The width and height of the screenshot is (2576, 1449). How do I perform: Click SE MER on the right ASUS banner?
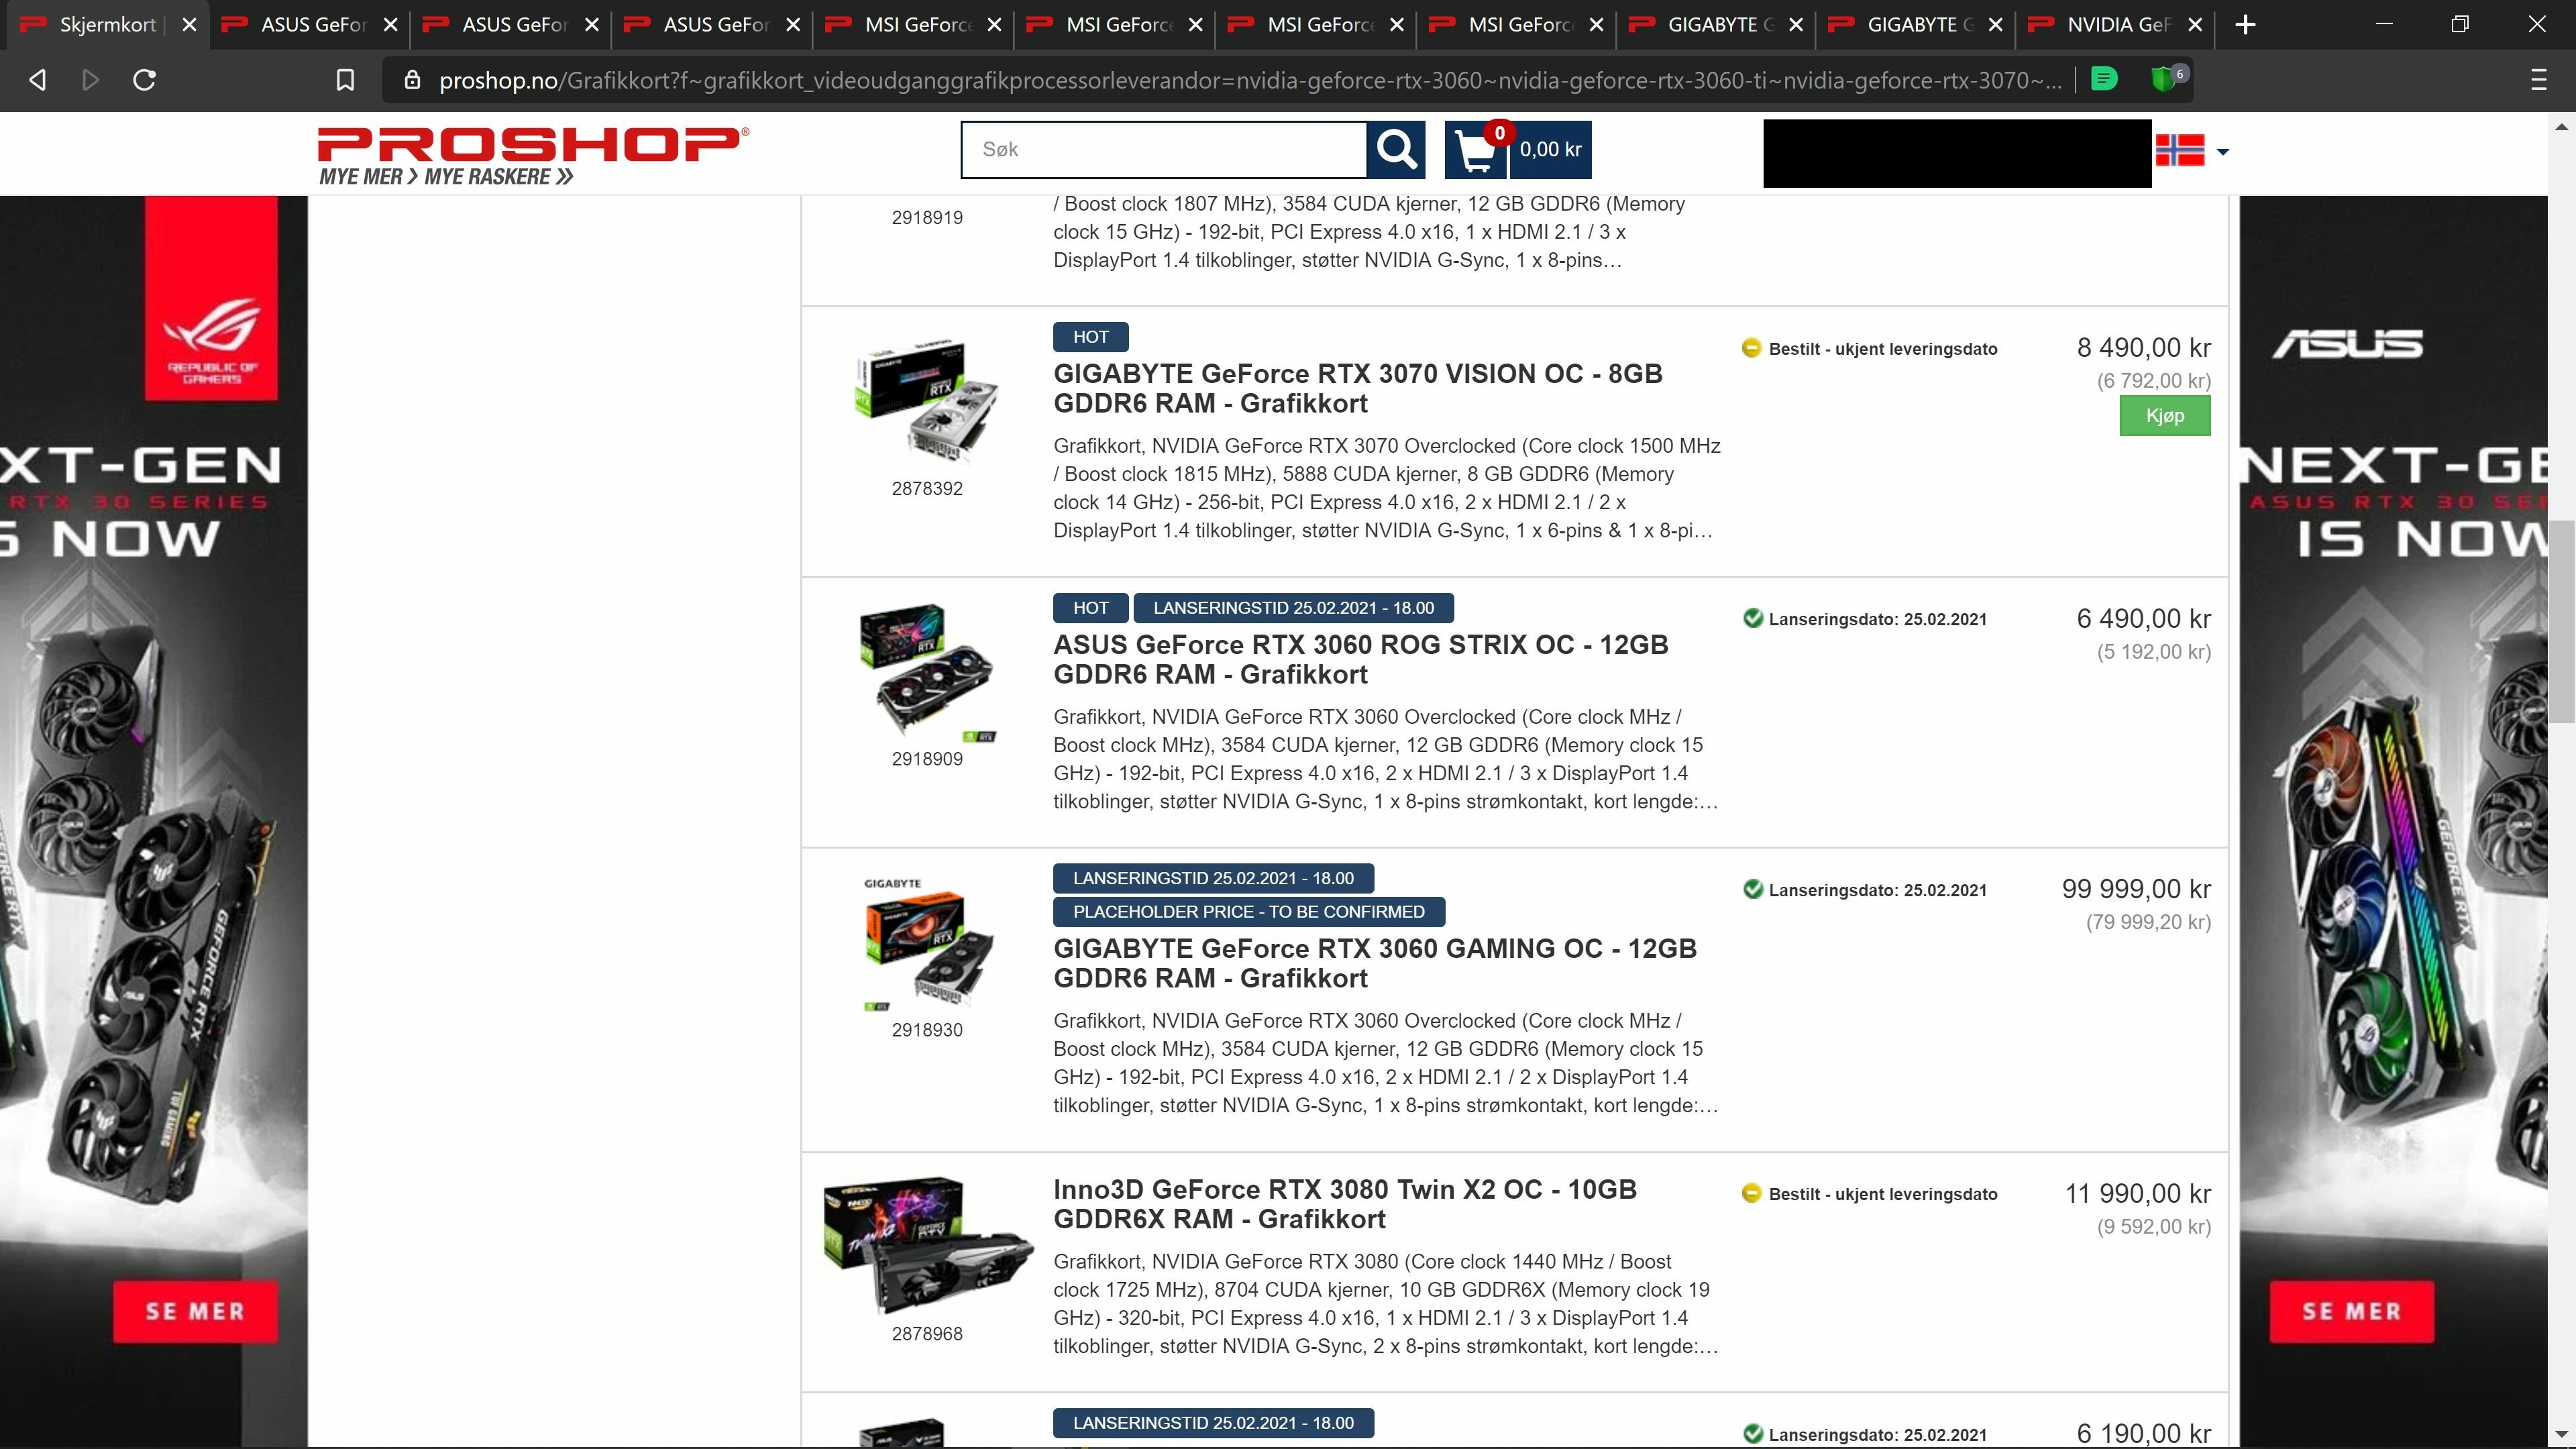click(2351, 1311)
